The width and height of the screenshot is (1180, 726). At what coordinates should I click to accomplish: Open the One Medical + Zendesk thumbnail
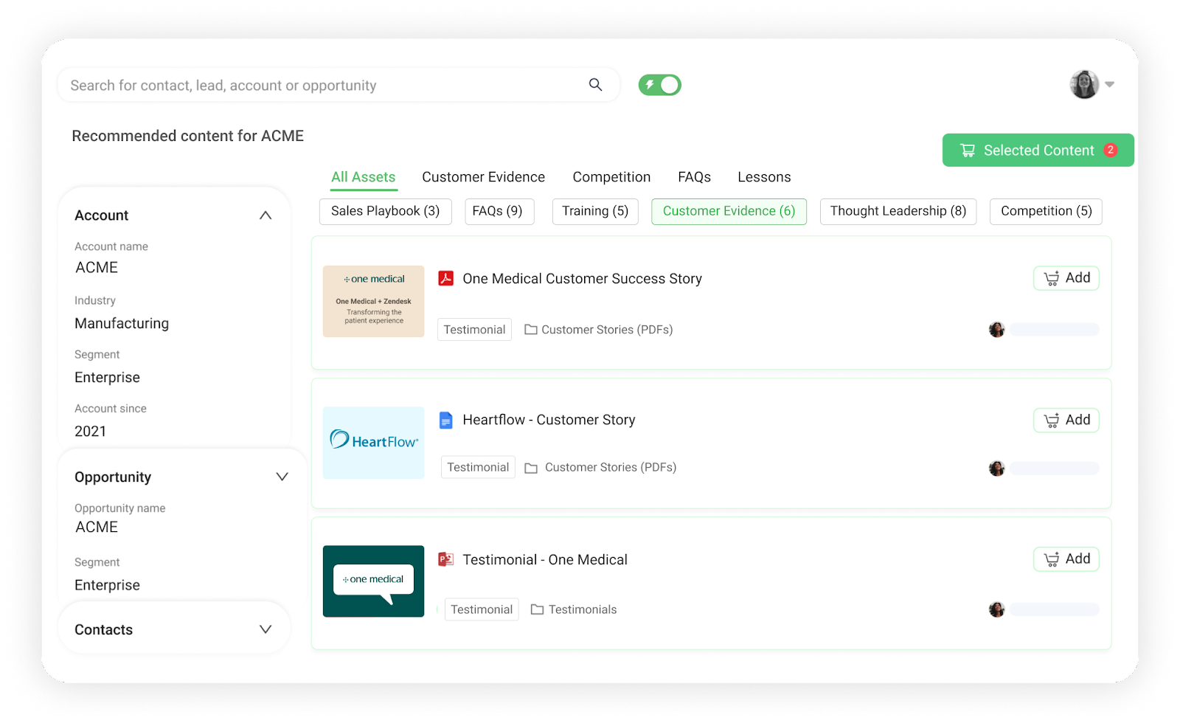click(x=373, y=301)
